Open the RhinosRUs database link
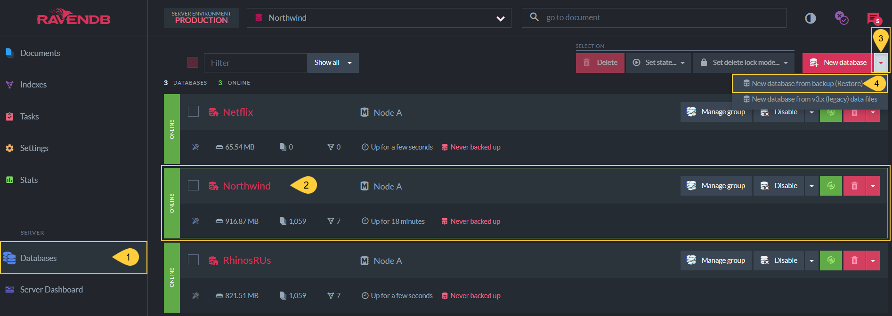Viewport: 892px width, 316px height. pyautogui.click(x=247, y=260)
